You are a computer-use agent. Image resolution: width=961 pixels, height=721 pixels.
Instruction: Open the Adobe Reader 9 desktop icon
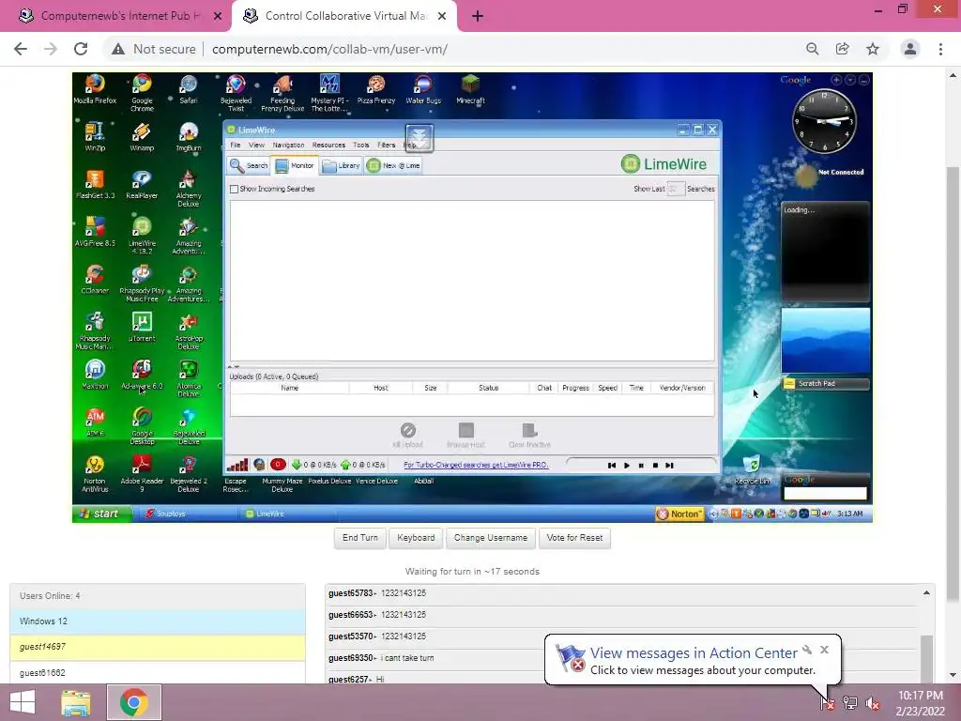click(x=143, y=473)
